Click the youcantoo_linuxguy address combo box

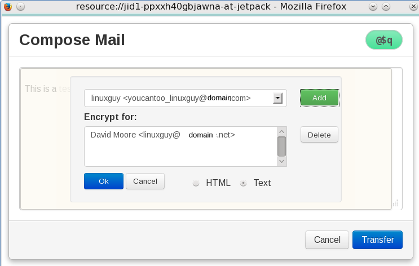(178, 98)
